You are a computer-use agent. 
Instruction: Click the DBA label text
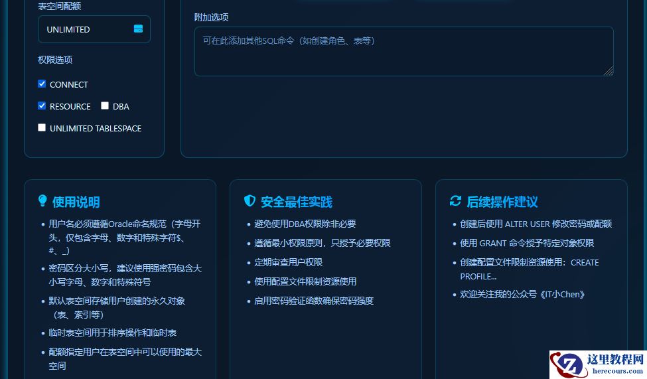(x=121, y=106)
